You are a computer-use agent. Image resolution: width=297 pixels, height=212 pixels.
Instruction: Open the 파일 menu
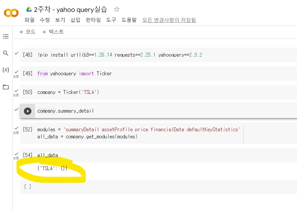30,20
